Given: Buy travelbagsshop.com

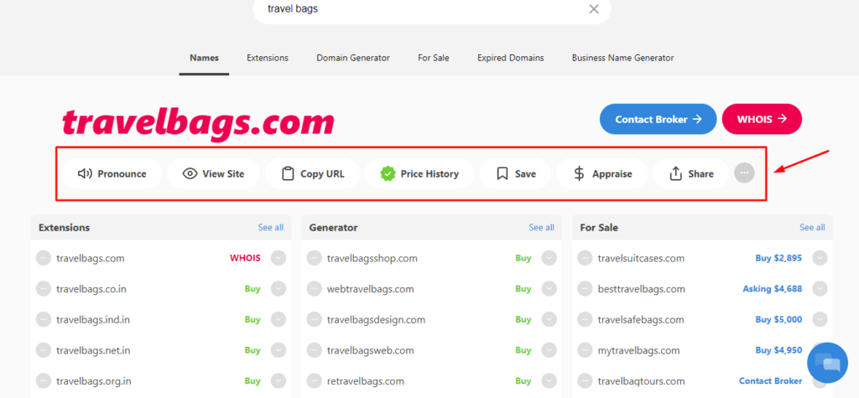Looking at the screenshot, I should coord(523,258).
